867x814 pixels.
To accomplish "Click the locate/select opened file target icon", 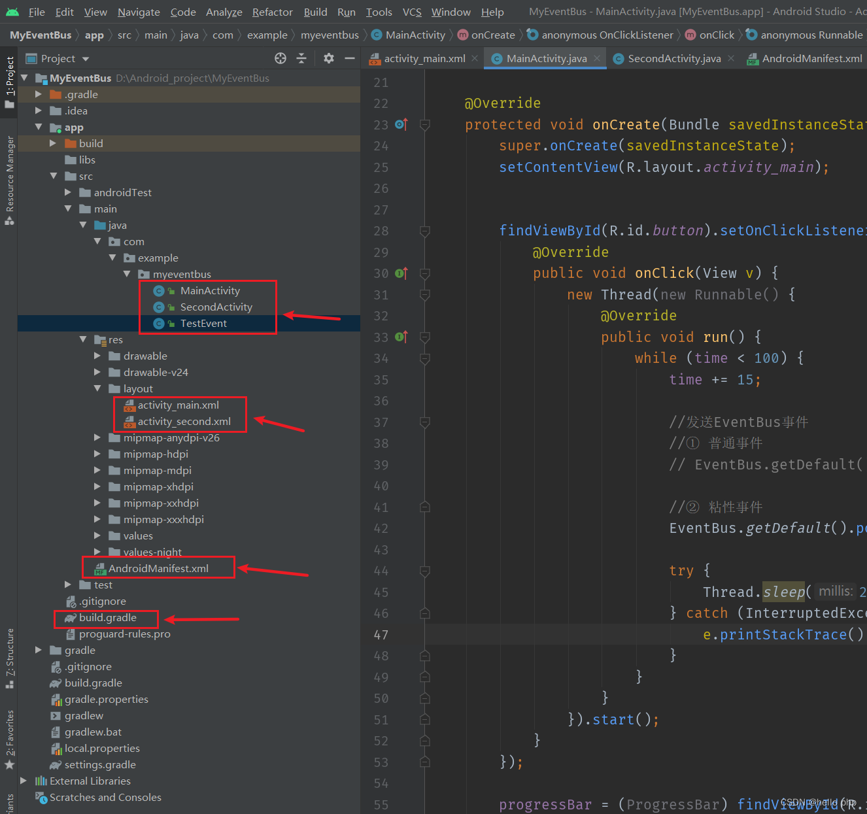I will tap(280, 58).
